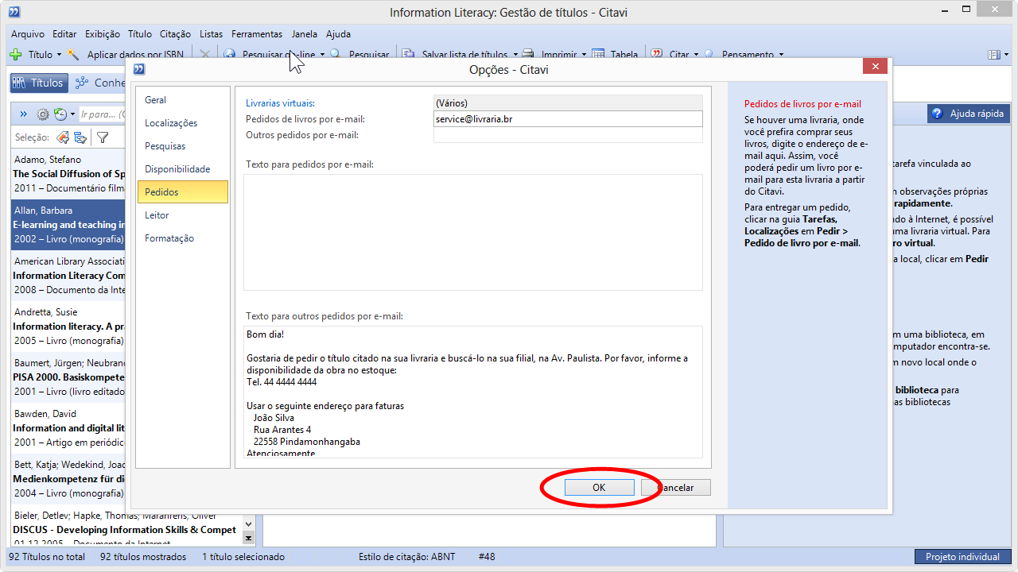The width and height of the screenshot is (1018, 572).
Task: Click the Livrarias virtuais link
Action: point(280,103)
